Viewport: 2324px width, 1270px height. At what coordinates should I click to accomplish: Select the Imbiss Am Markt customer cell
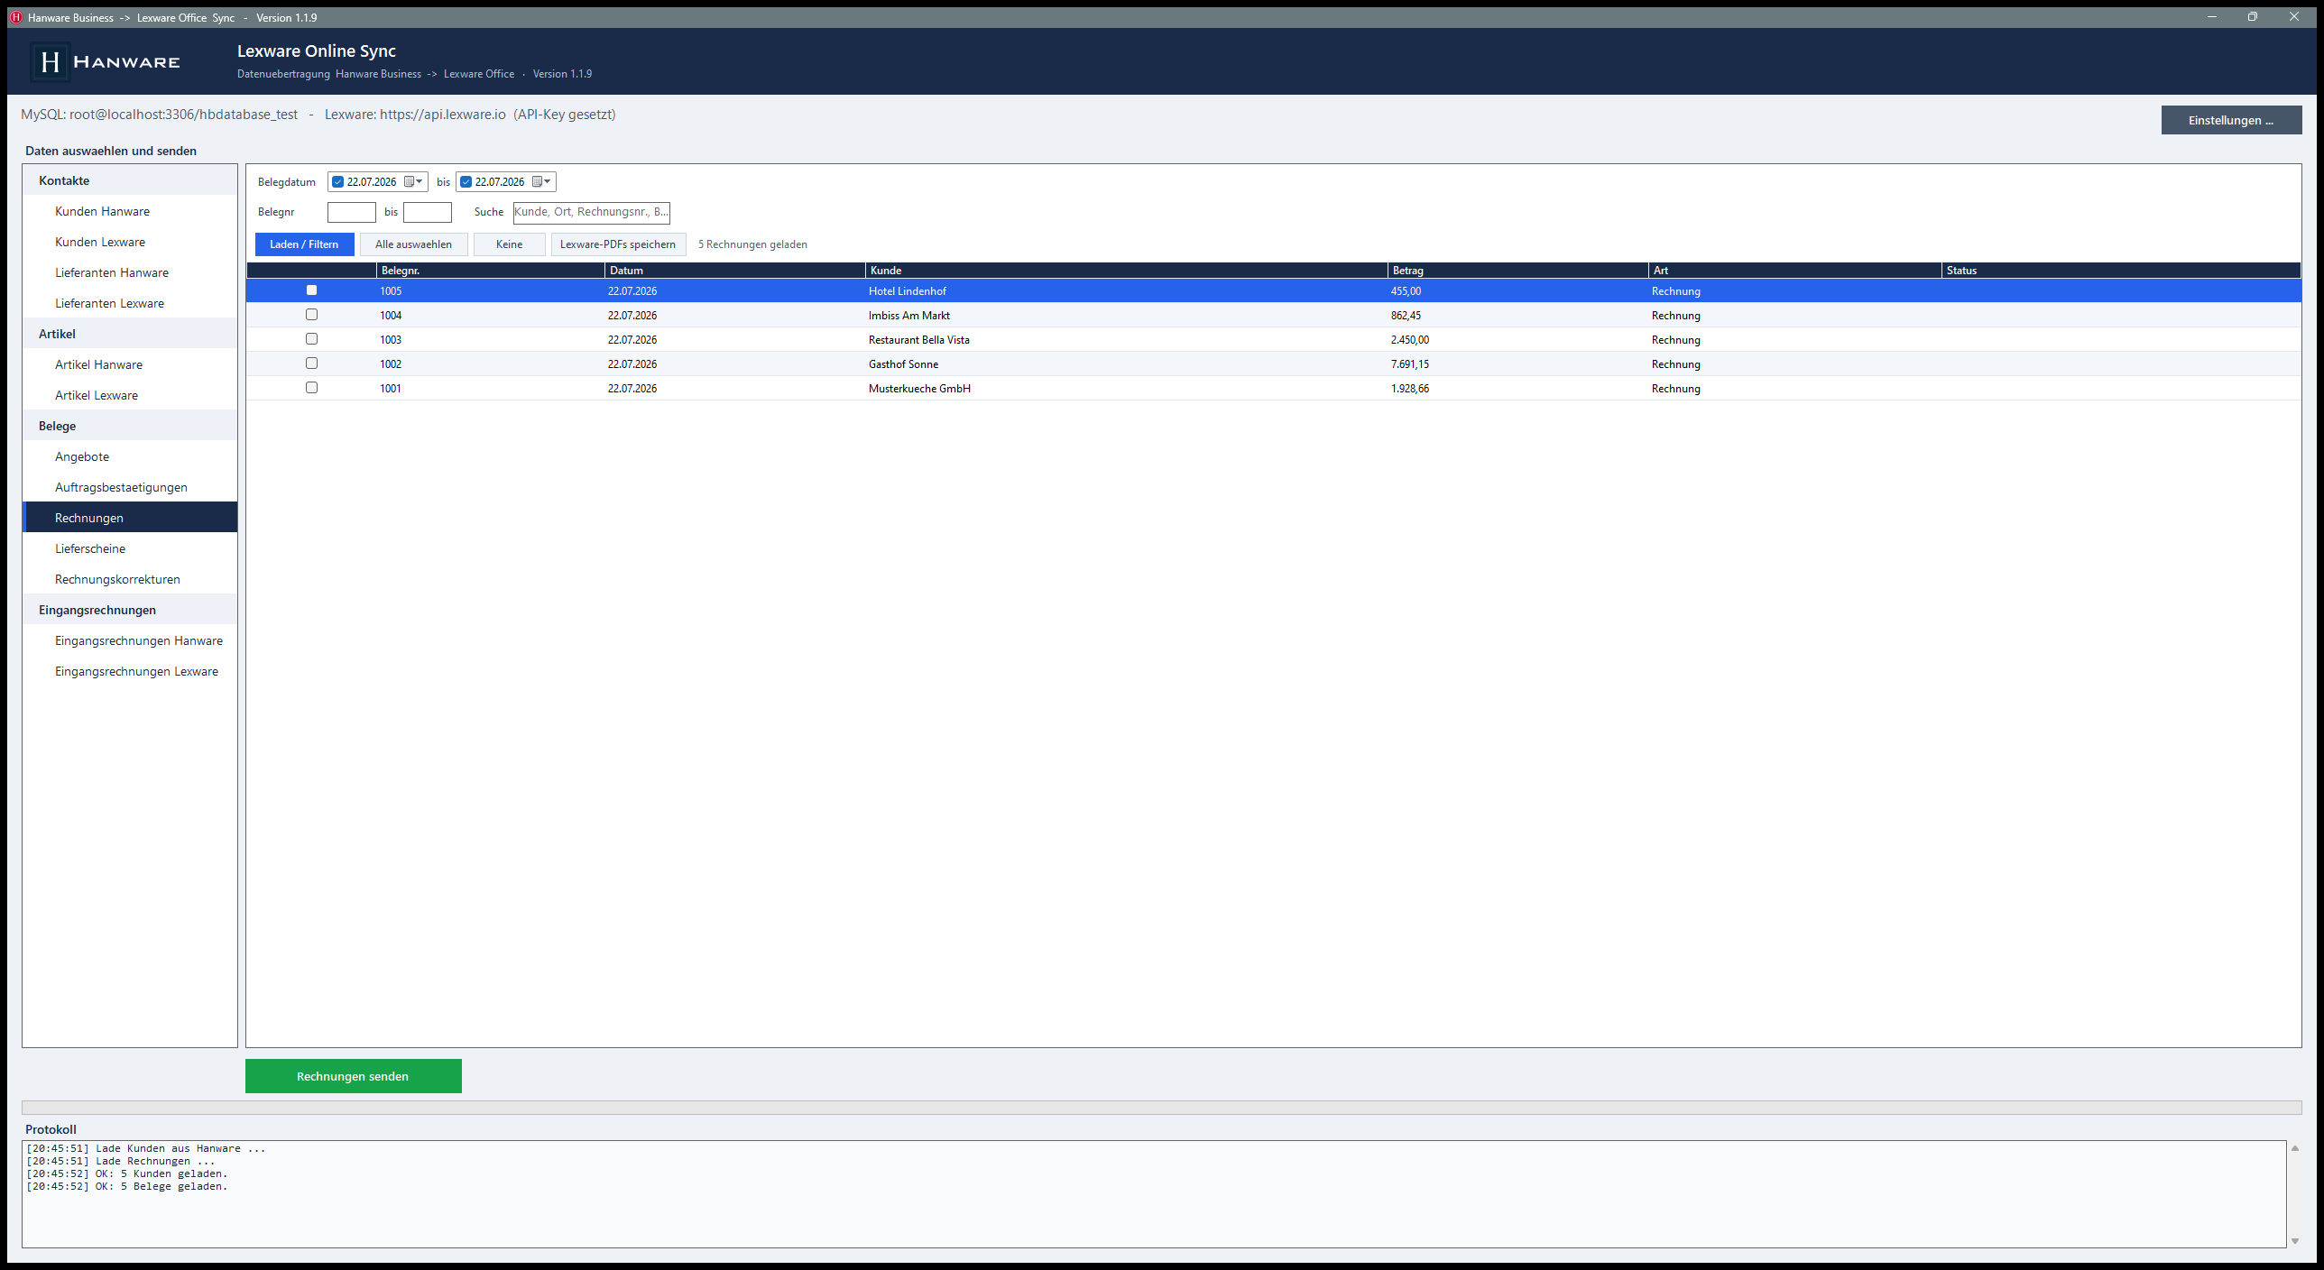tap(1126, 316)
